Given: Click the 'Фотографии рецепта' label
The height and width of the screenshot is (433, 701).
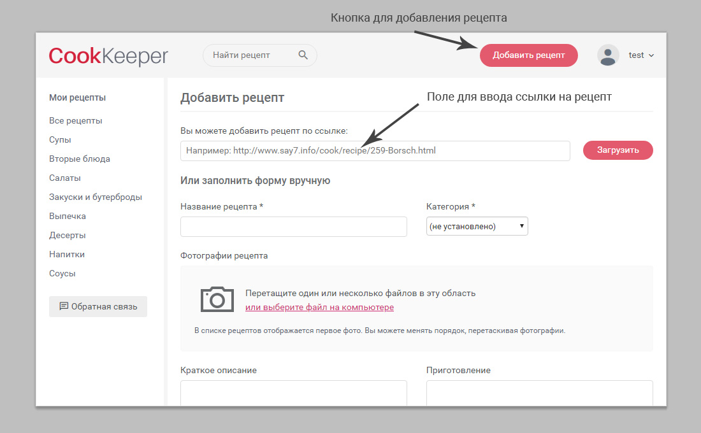Looking at the screenshot, I should [224, 255].
